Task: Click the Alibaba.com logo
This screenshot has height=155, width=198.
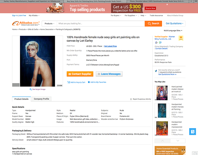Action: (x=26, y=24)
